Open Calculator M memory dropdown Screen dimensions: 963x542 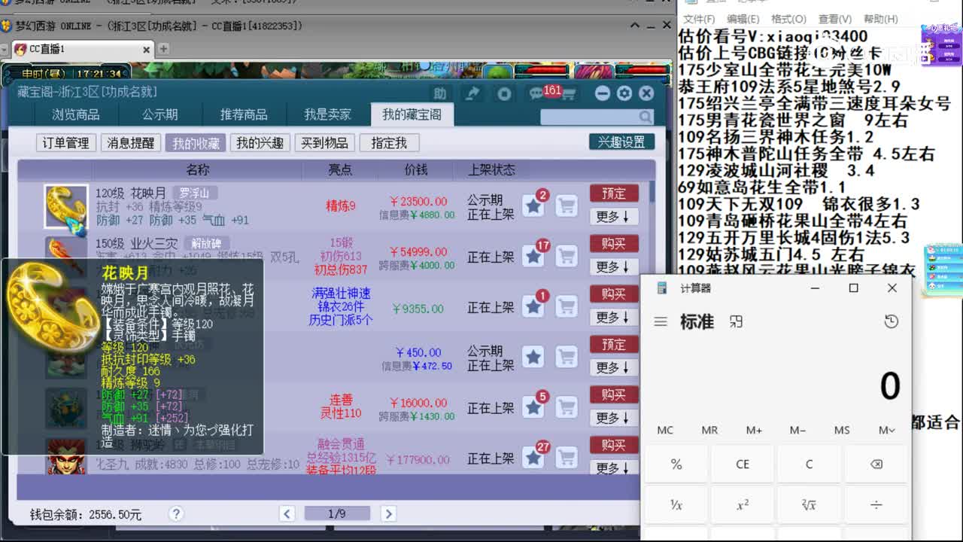point(886,431)
